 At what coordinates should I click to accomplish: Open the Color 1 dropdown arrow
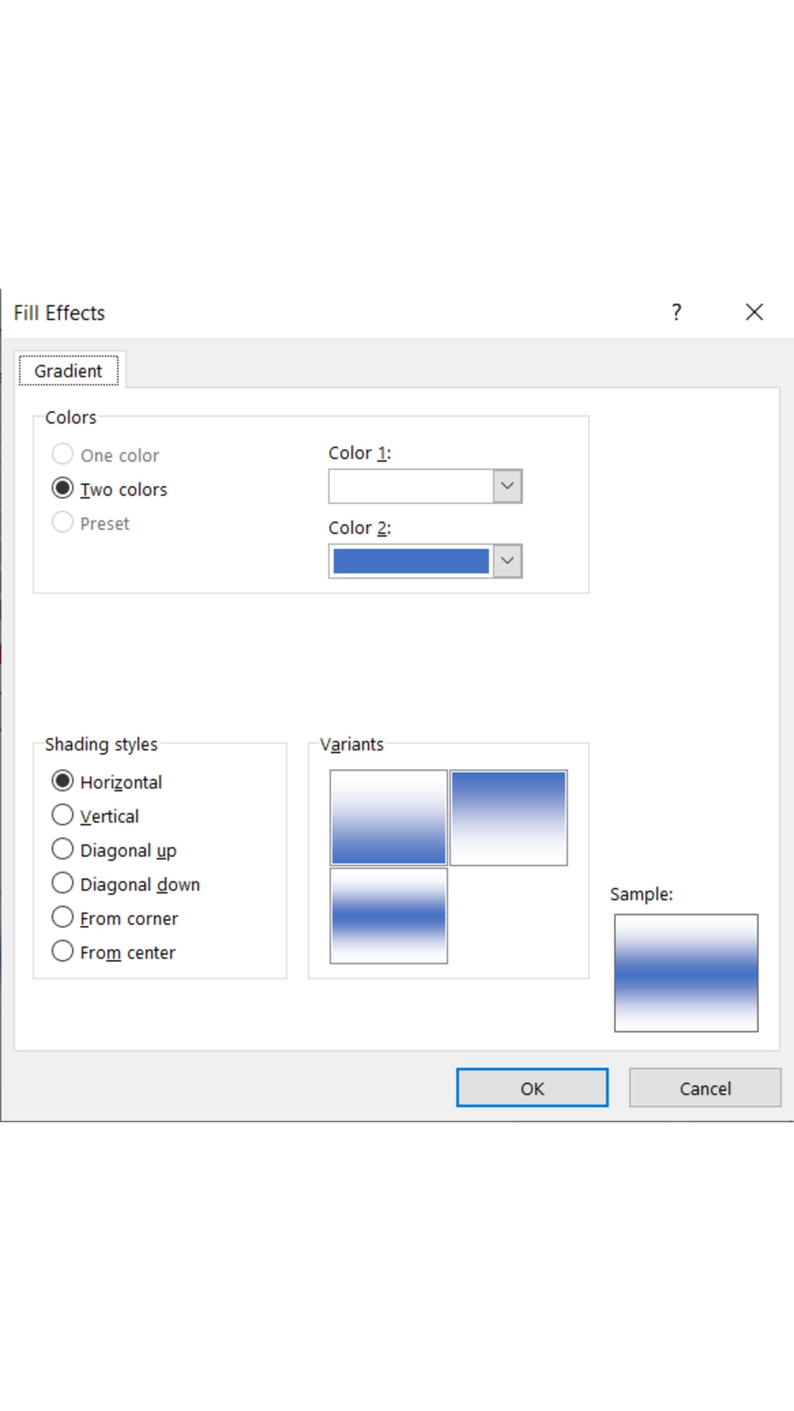tap(507, 486)
